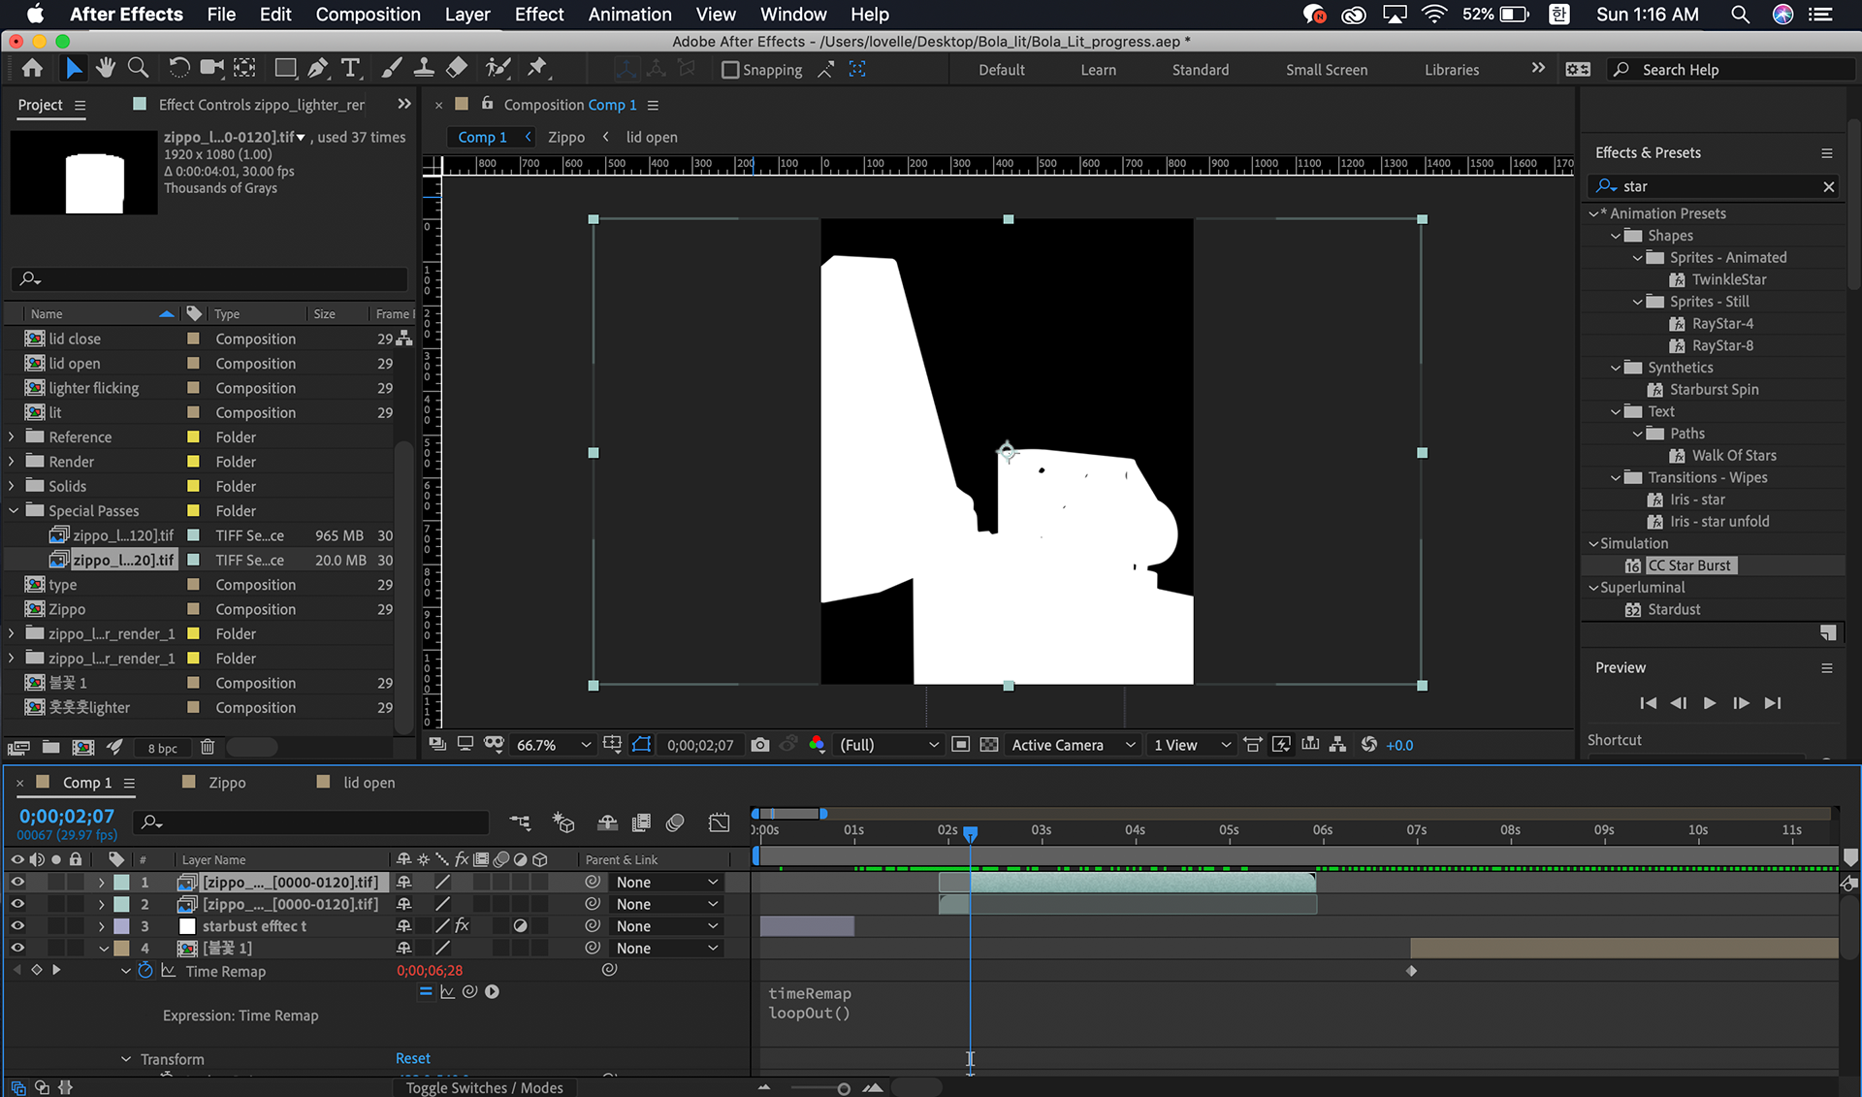Clear the star search in Effects & Presets
Screen dimensions: 1862x1097
click(x=1829, y=186)
